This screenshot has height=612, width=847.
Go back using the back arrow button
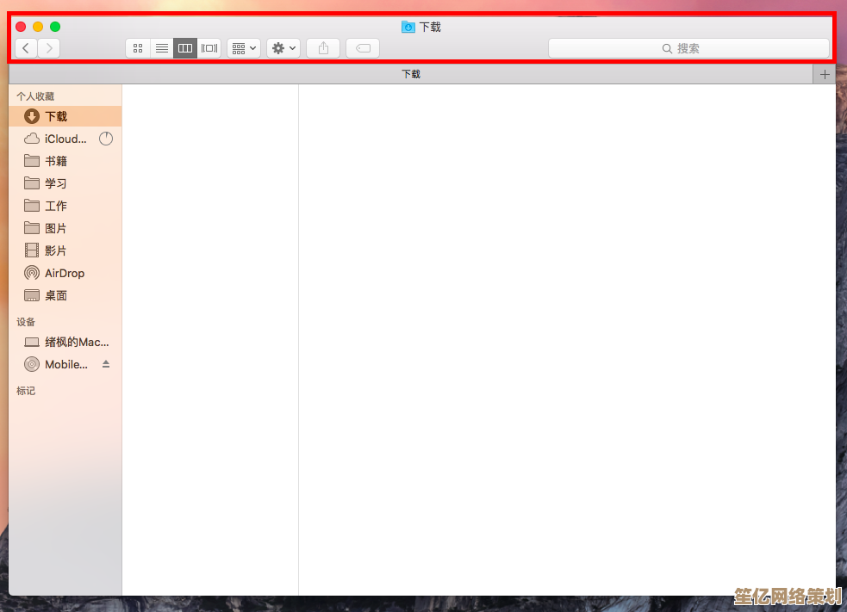tap(26, 48)
